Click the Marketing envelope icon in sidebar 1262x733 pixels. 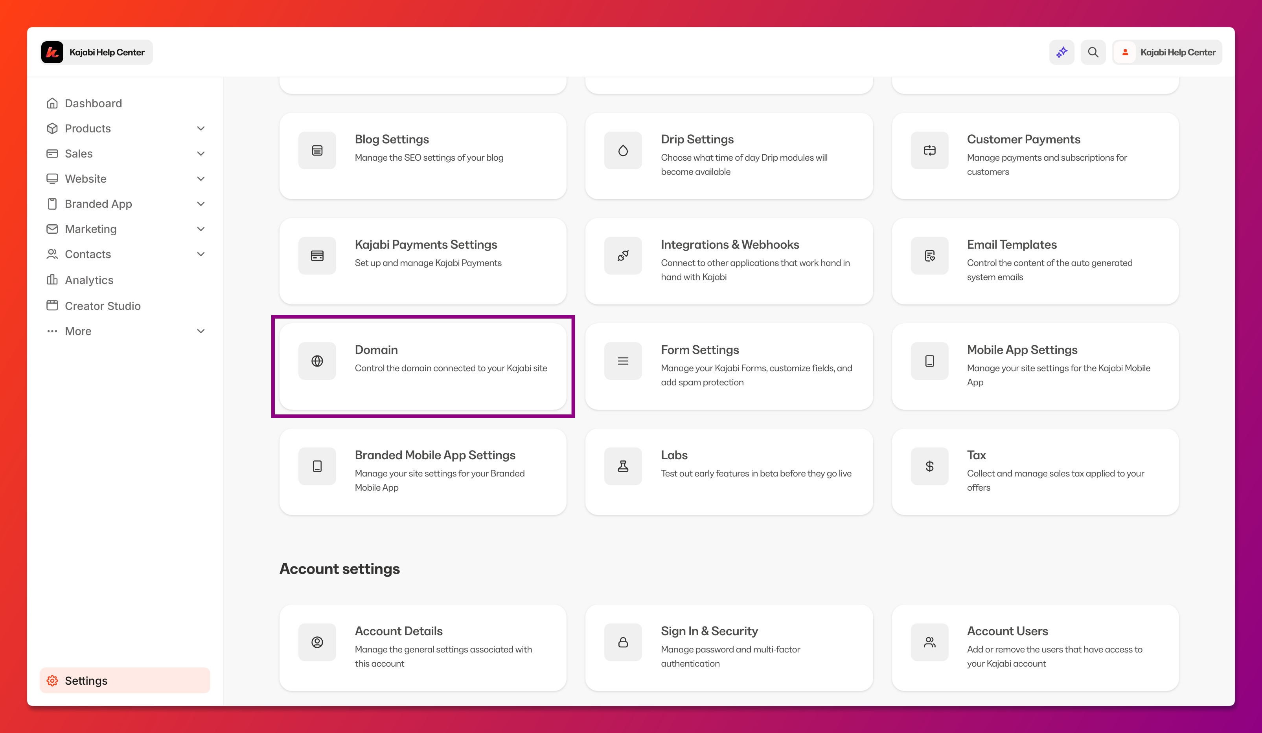pyautogui.click(x=52, y=229)
